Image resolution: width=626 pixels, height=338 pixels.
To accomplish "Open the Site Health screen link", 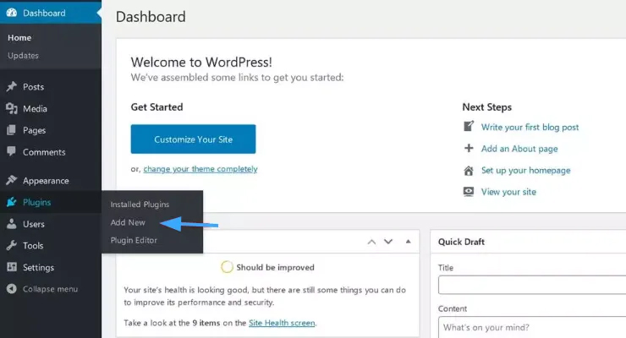I will tap(281, 323).
